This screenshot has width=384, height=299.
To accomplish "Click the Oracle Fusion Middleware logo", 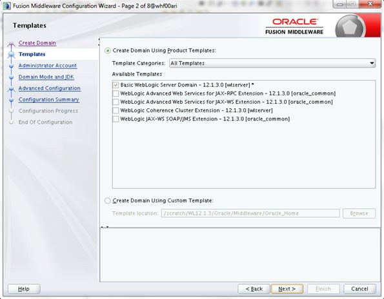I will click(294, 26).
